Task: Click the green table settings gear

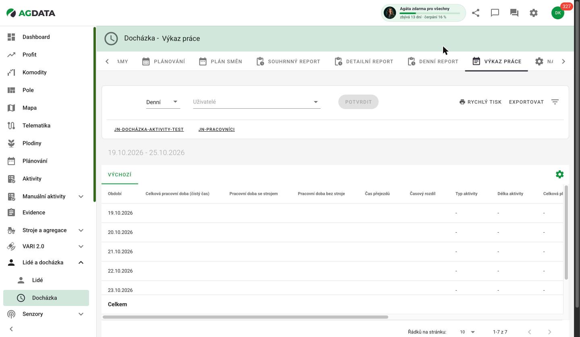Action: click(x=559, y=174)
